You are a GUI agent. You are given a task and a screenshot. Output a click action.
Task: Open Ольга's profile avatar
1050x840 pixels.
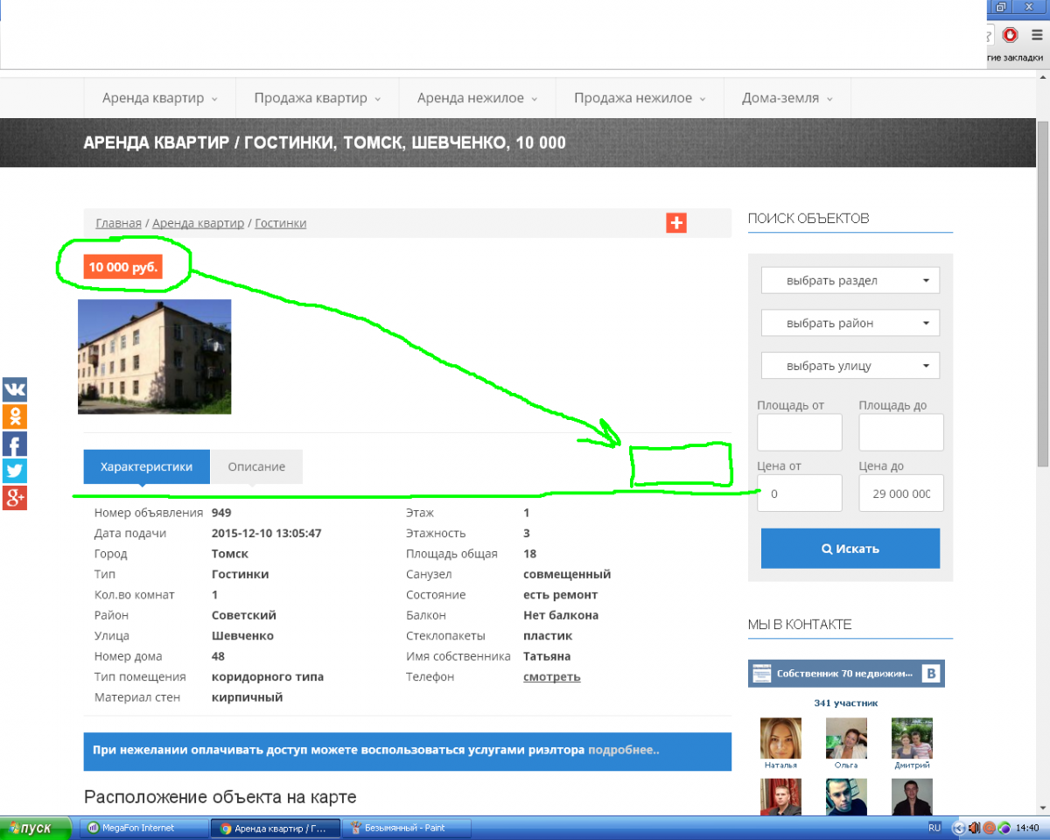(x=846, y=738)
